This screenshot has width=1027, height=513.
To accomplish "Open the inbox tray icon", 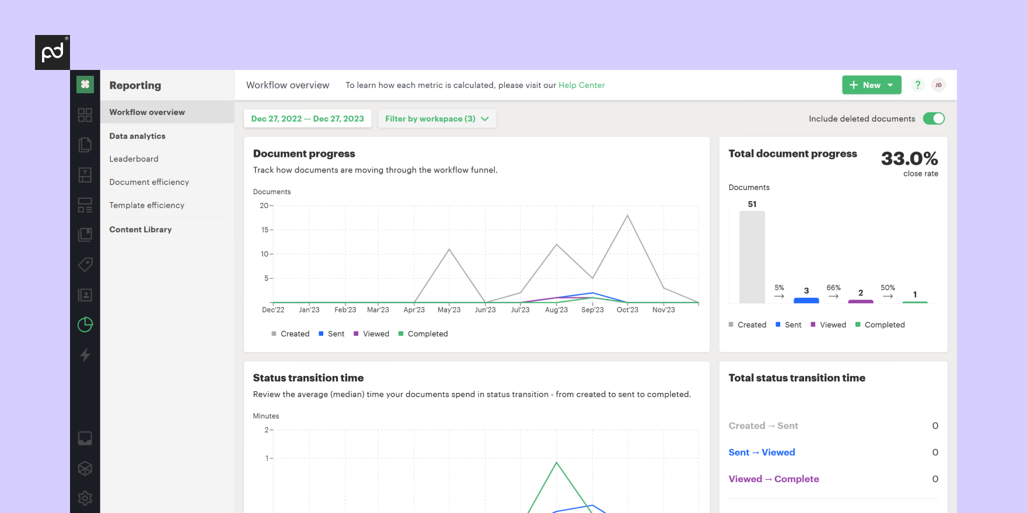I will [x=85, y=438].
